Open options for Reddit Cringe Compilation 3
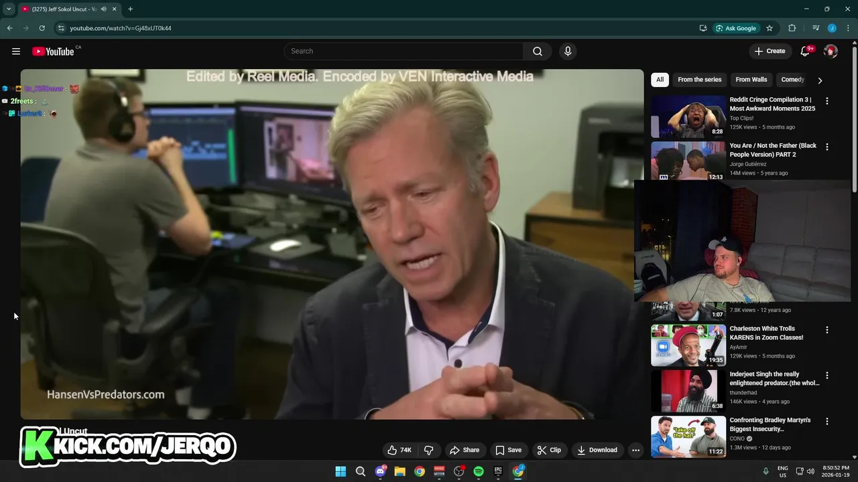This screenshot has width=858, height=482. pos(827,101)
